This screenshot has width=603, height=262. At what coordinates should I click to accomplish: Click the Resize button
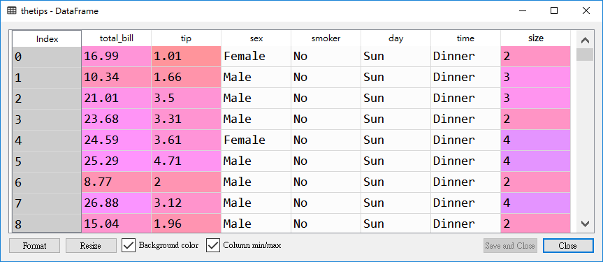91,245
